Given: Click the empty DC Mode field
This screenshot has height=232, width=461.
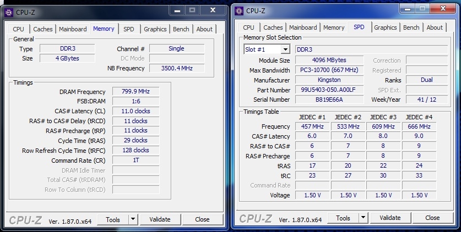Looking at the screenshot, I should tap(177, 58).
